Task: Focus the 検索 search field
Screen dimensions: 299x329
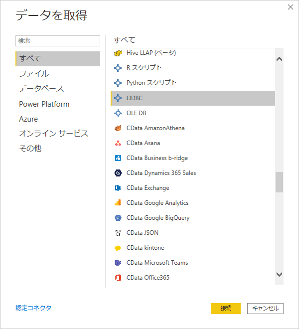Action: point(58,41)
